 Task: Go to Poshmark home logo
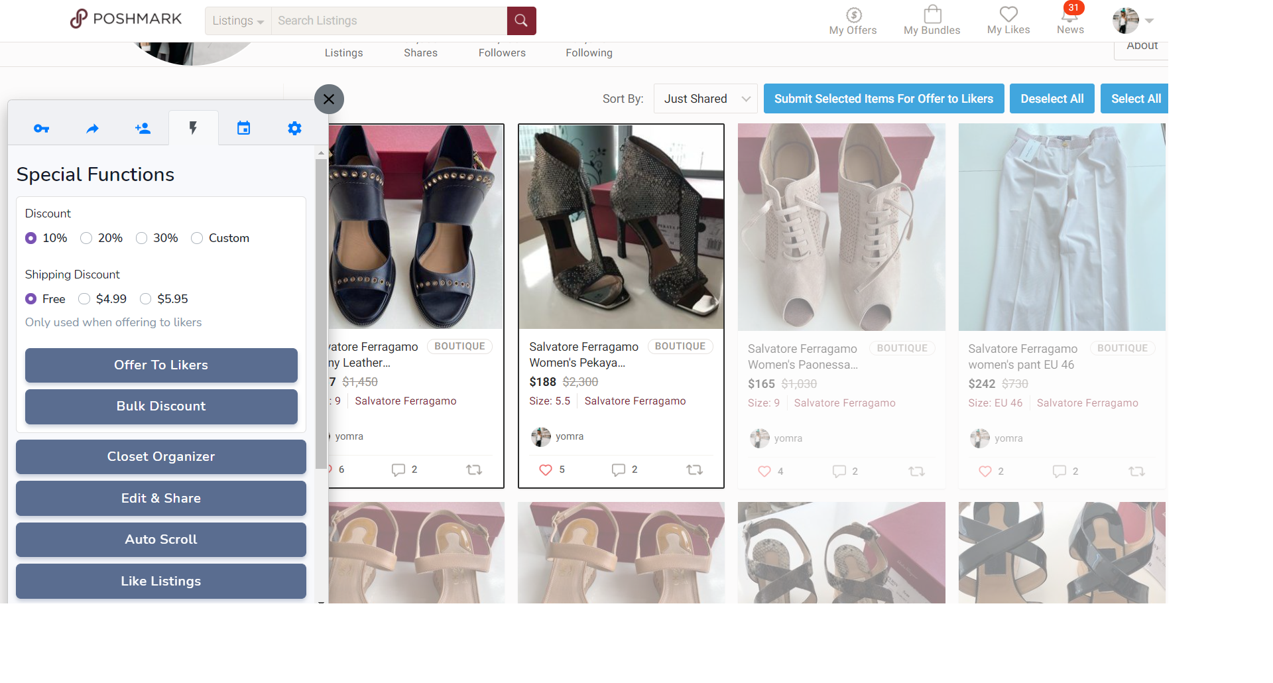click(126, 19)
